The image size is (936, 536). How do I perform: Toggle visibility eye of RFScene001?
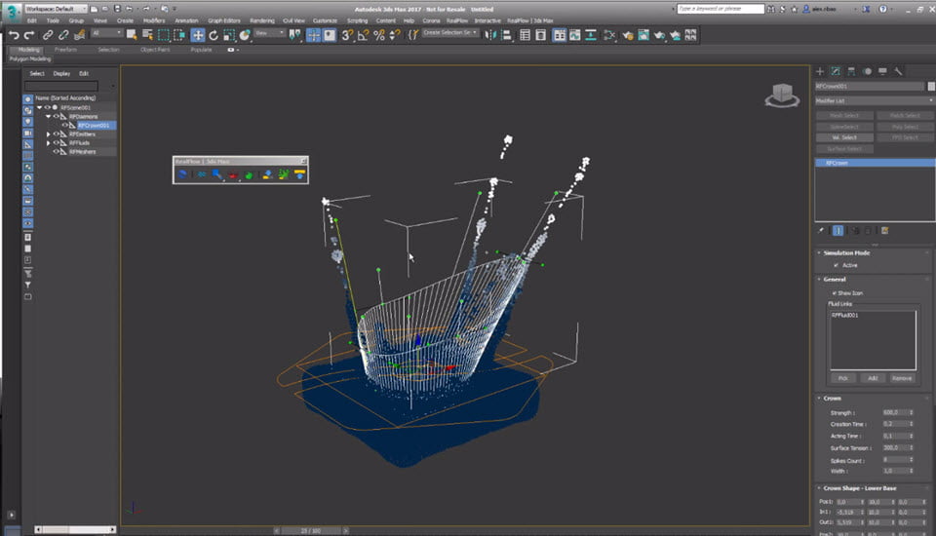(47, 107)
